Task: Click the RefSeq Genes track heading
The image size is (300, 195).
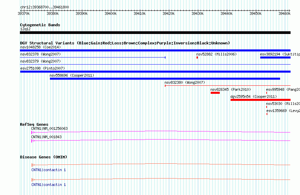Action: point(34,124)
